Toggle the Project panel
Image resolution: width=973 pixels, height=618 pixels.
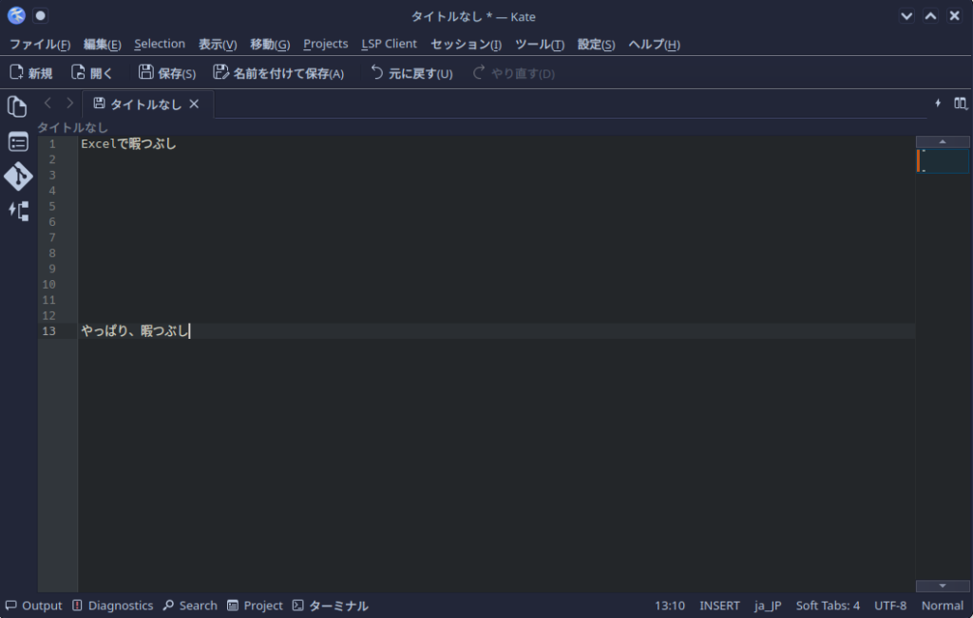click(x=255, y=606)
